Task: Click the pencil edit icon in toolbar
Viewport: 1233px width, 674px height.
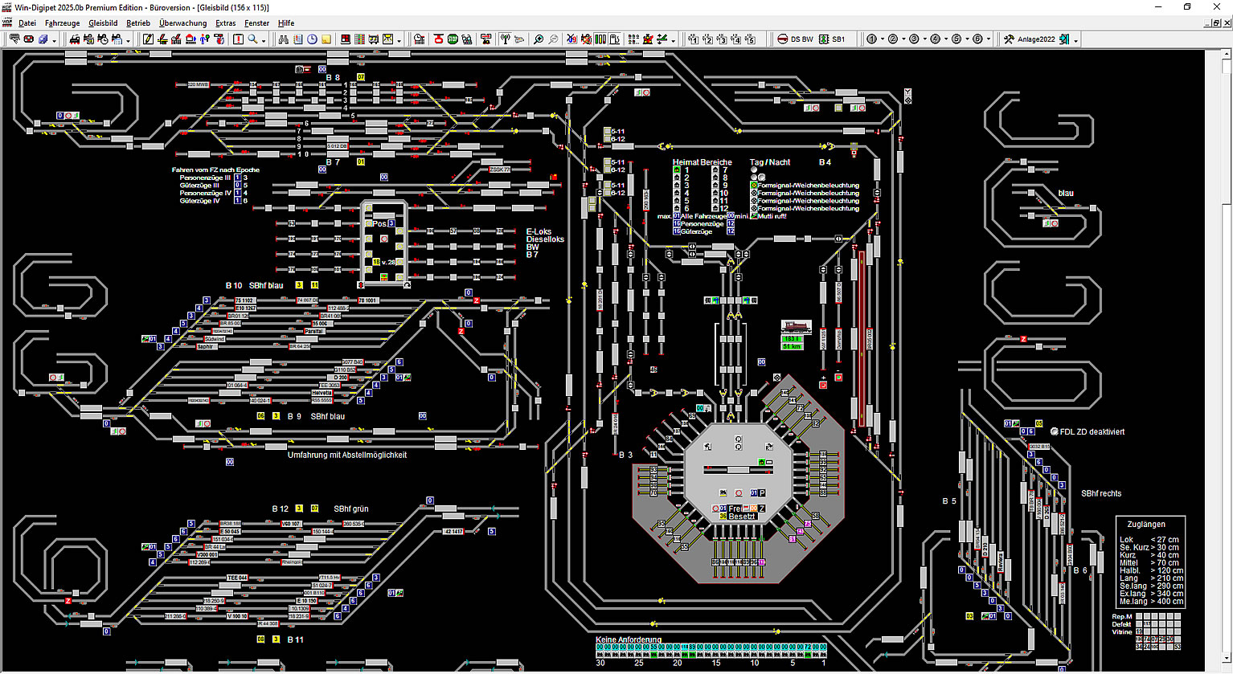Action: tap(149, 39)
